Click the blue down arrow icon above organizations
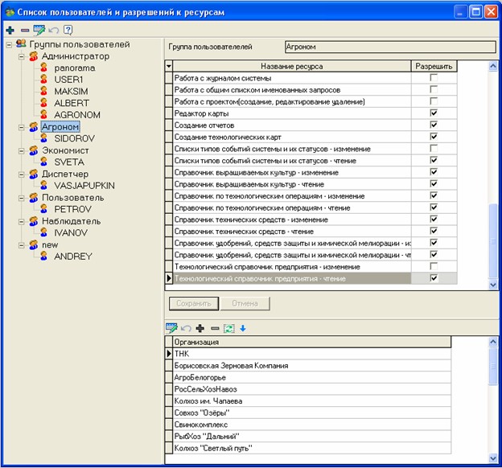The height and width of the screenshot is (468, 502). pyautogui.click(x=242, y=328)
